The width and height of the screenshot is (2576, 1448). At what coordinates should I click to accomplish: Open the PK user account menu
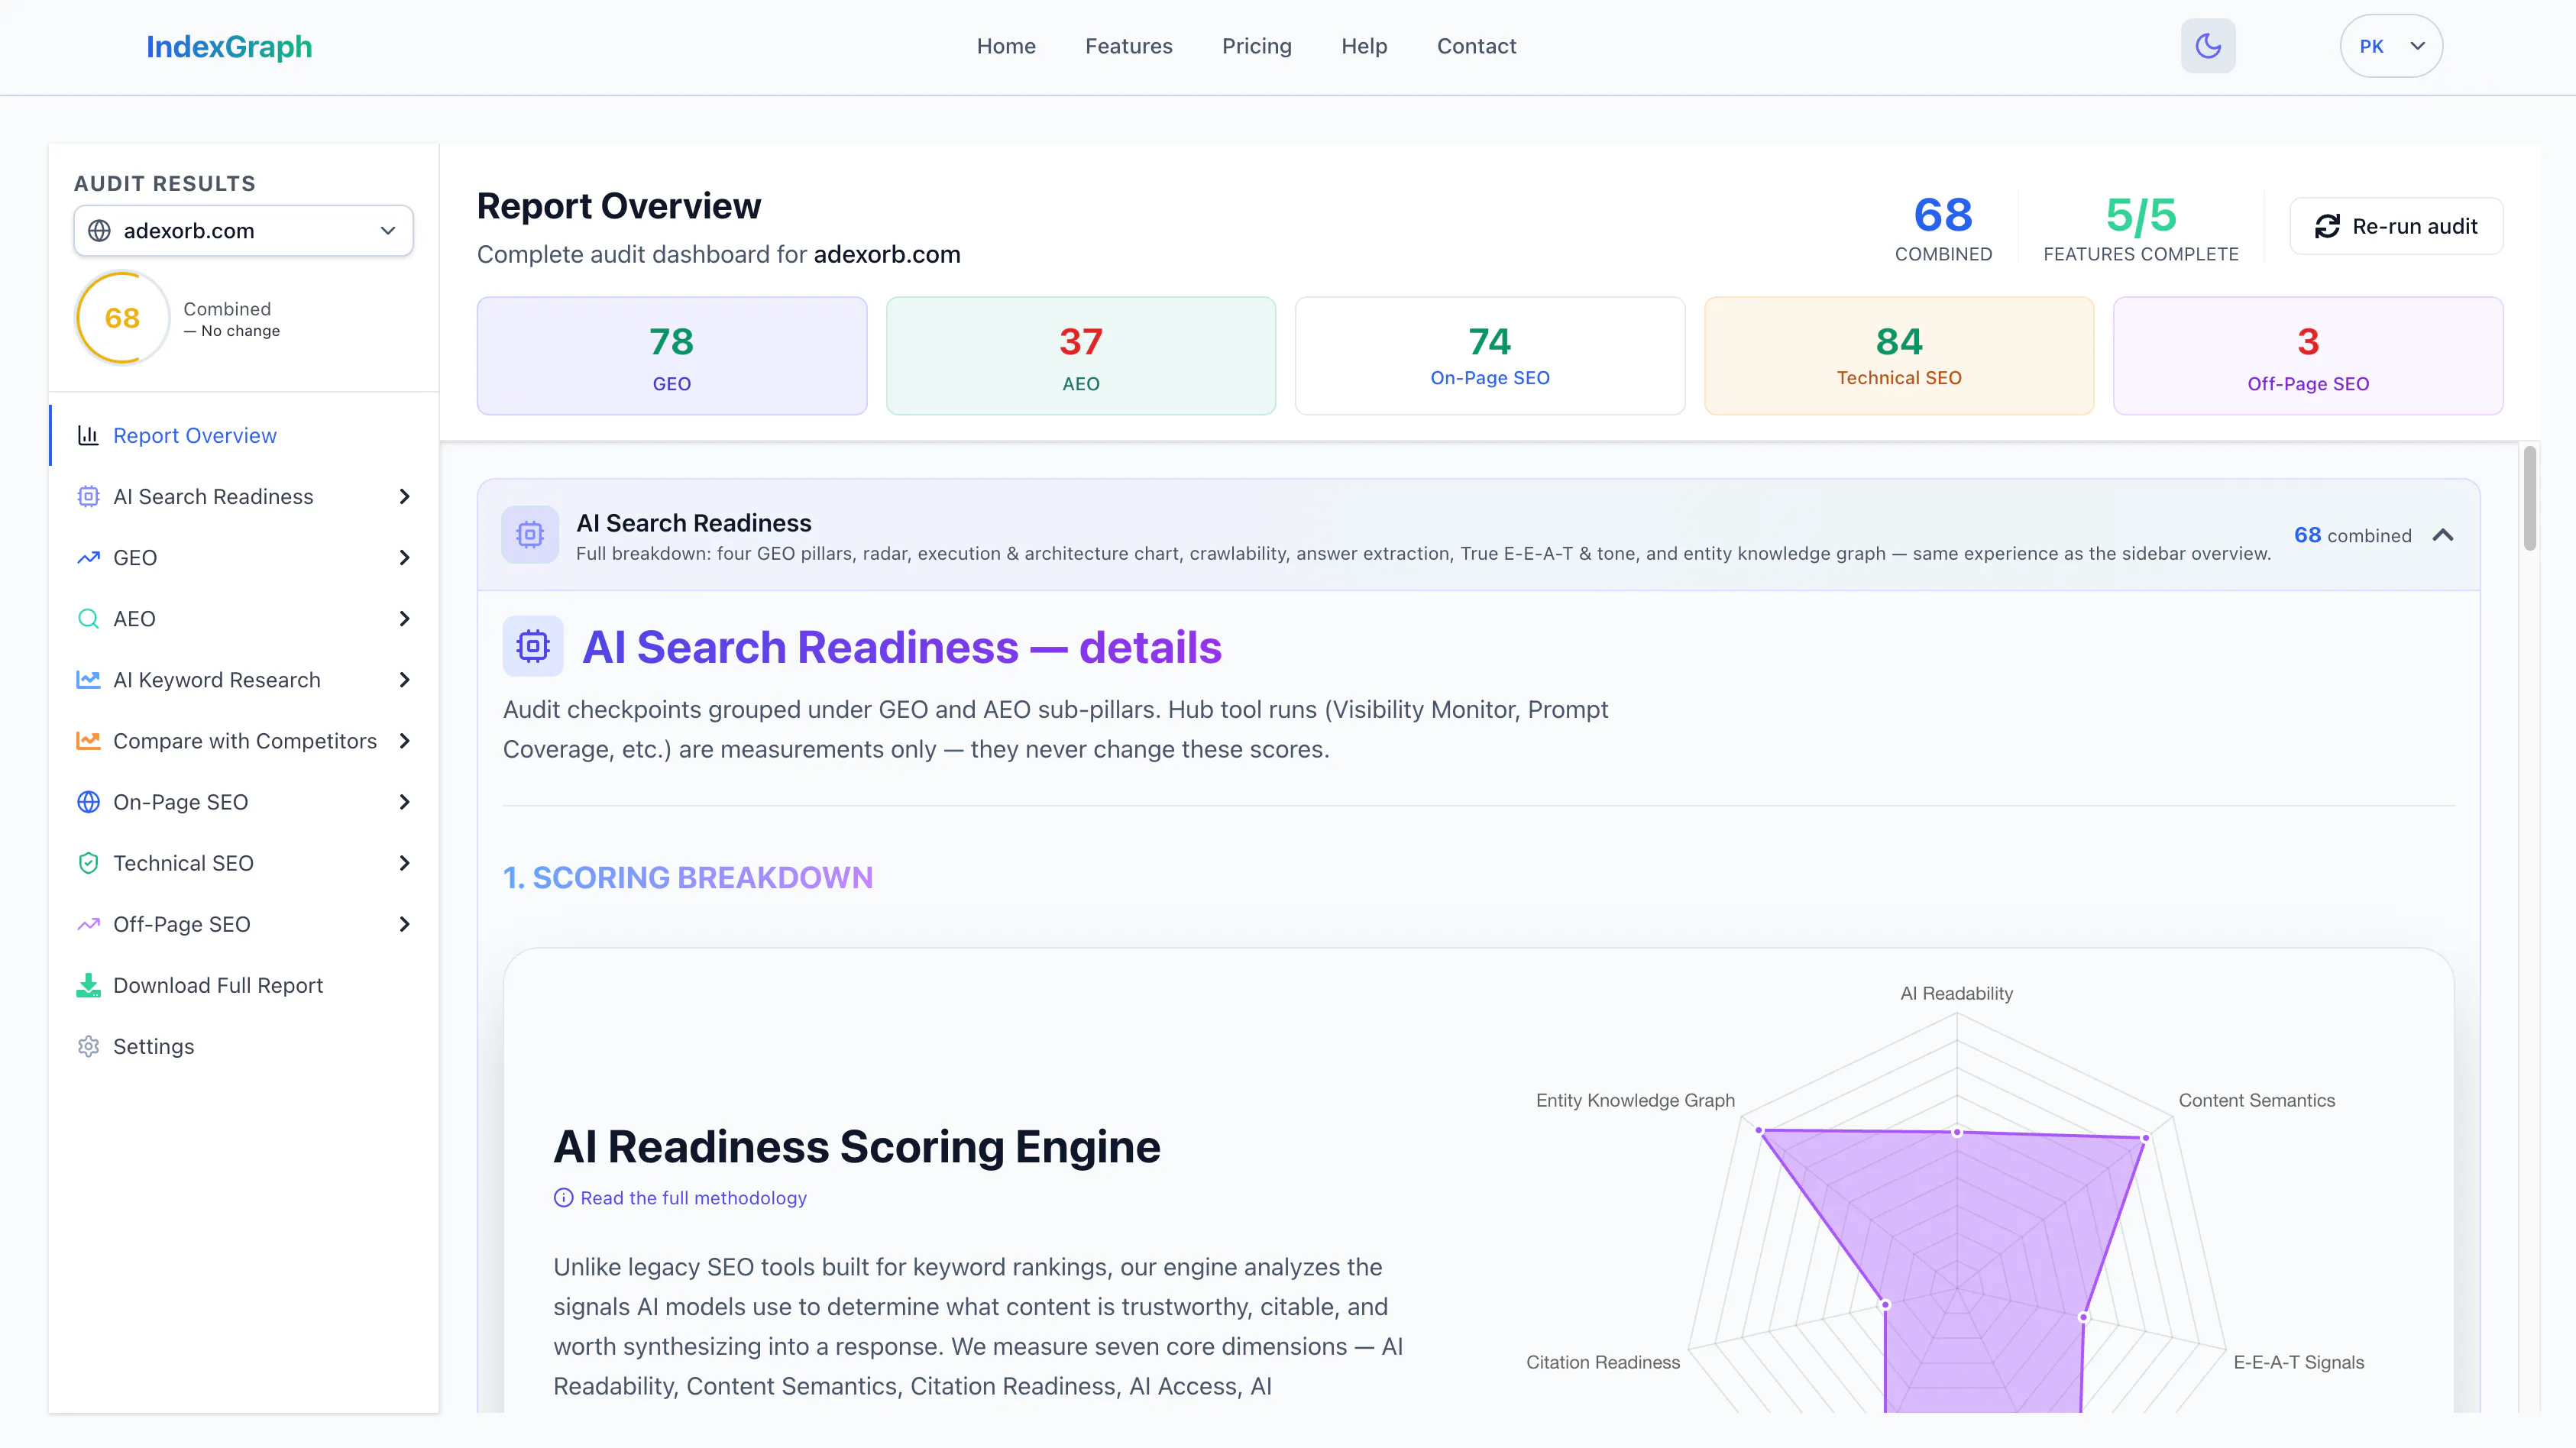tap(2391, 46)
